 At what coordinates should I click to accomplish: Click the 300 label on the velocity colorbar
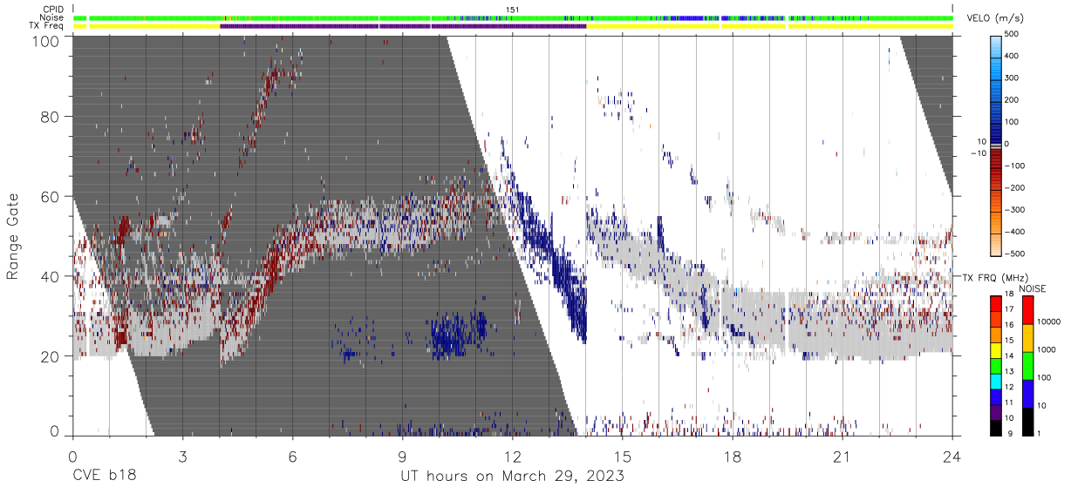click(1013, 78)
